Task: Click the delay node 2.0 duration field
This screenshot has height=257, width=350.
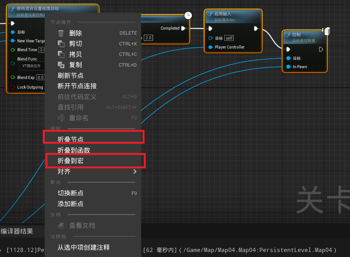Action: [148, 38]
